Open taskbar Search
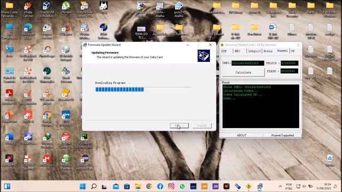 tap(94, 186)
